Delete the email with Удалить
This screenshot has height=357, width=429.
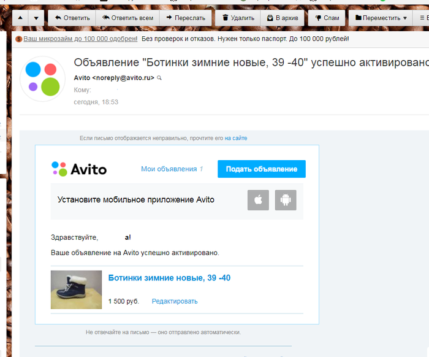(x=238, y=18)
